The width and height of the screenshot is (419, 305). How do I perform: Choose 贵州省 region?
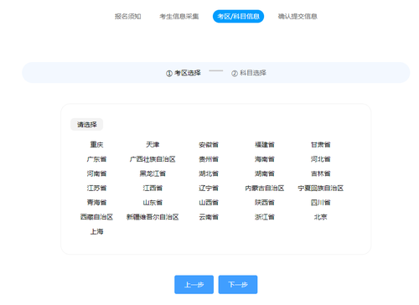[x=209, y=159]
